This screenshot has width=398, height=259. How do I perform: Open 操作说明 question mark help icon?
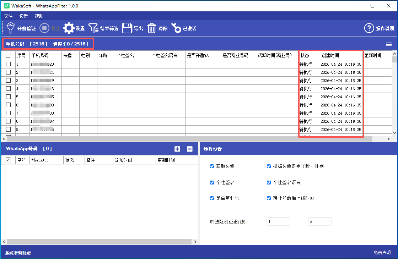point(369,28)
